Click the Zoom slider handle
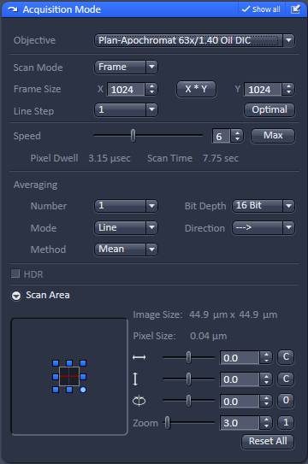 point(168,423)
